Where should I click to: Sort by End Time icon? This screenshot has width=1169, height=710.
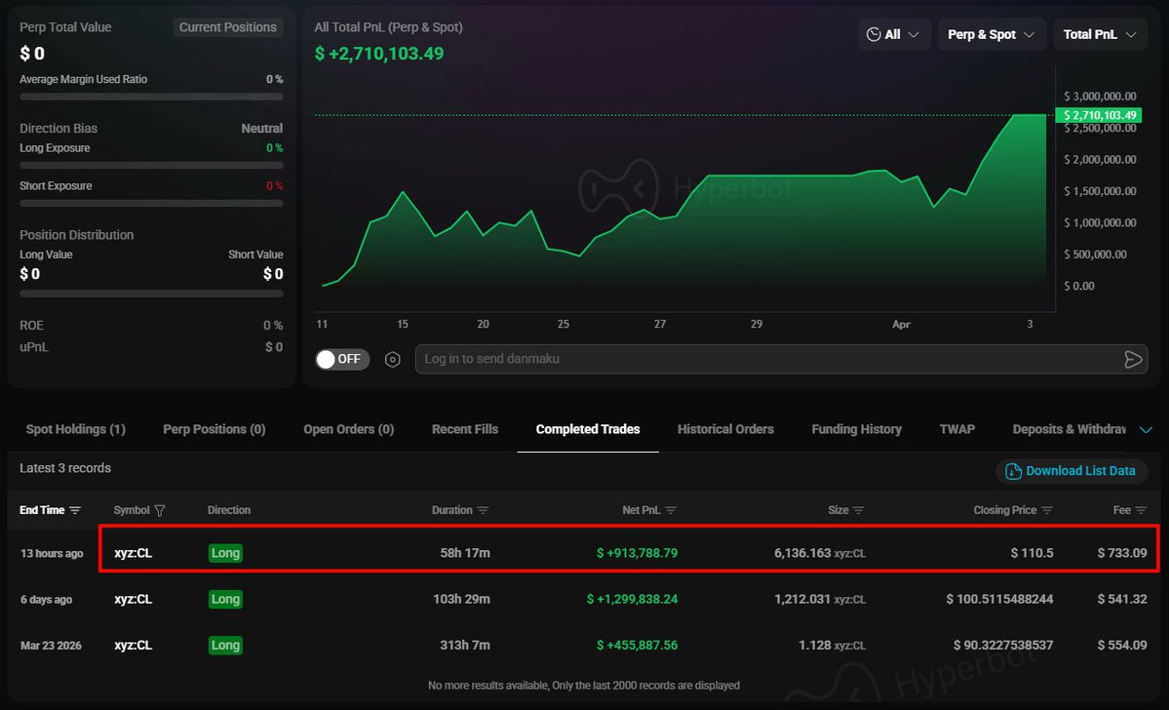tap(74, 510)
